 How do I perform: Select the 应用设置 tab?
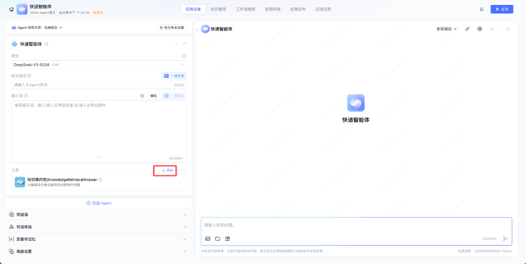[x=193, y=9]
